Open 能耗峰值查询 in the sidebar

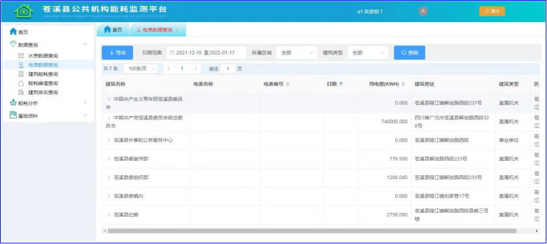[x=43, y=83]
